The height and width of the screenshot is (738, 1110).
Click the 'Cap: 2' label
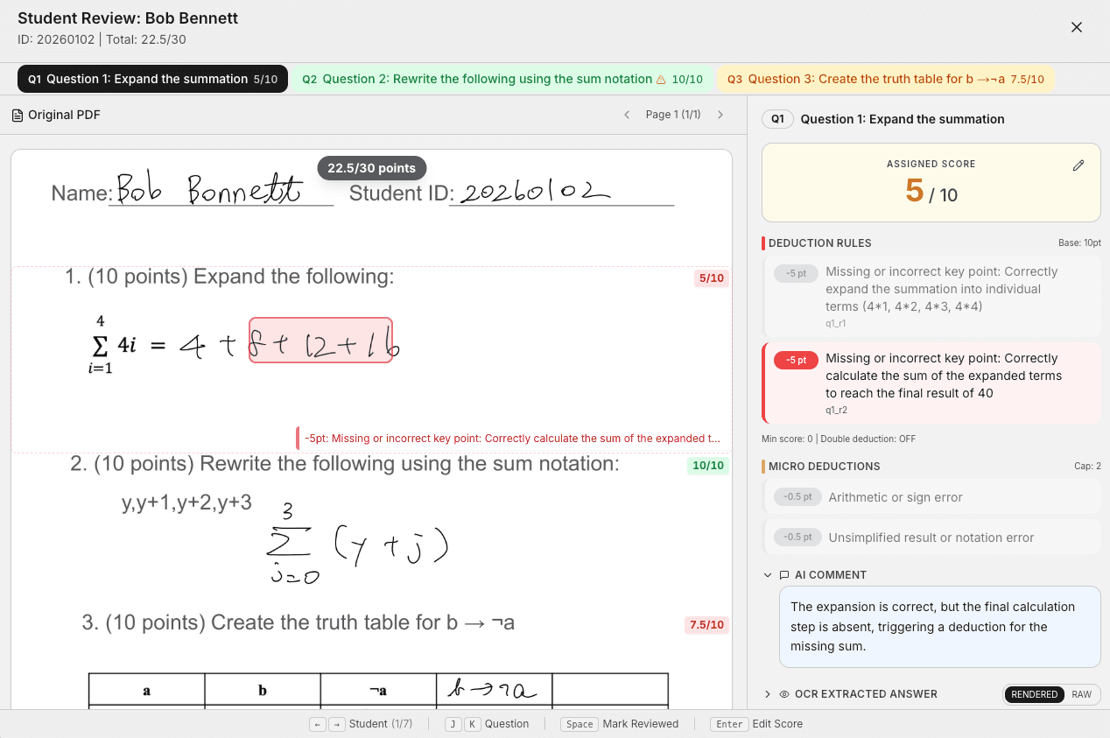[1087, 467]
